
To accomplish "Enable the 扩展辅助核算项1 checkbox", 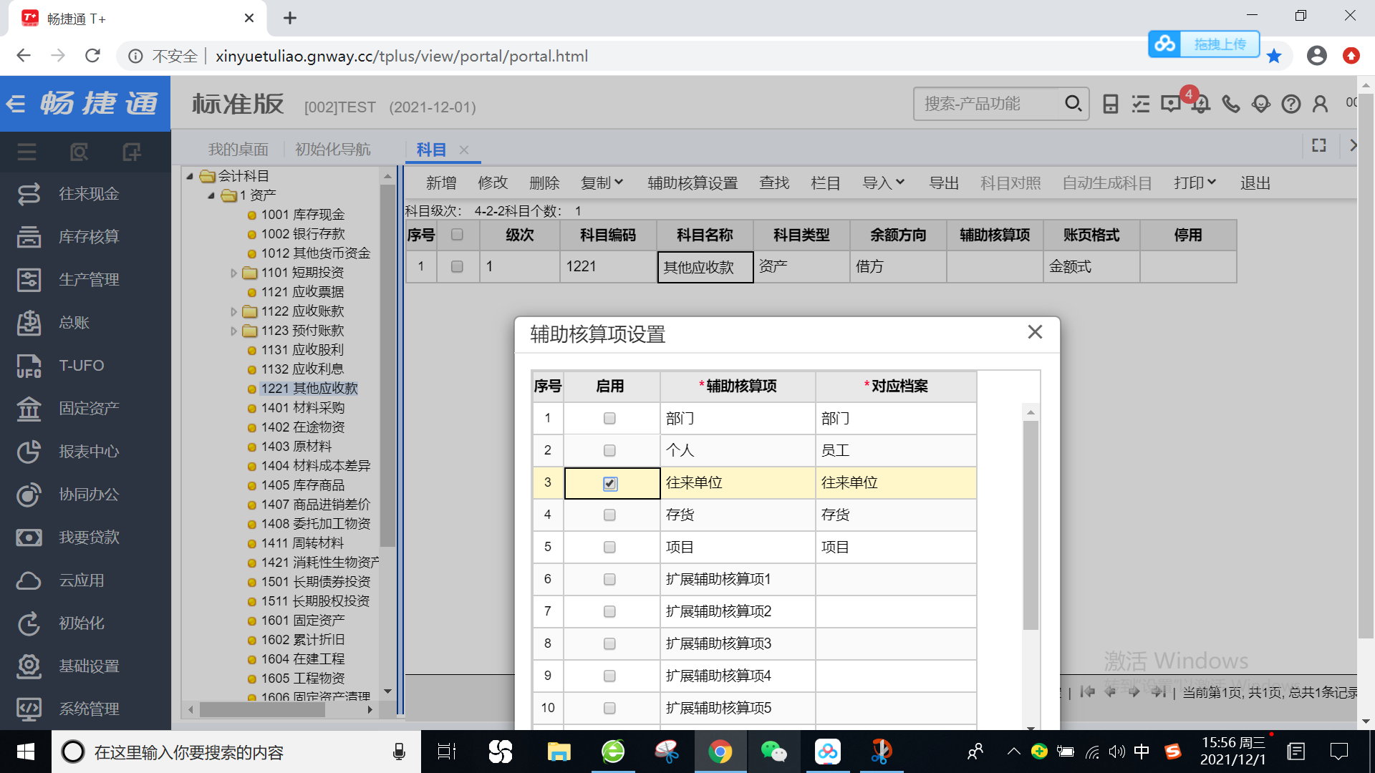I will click(609, 580).
